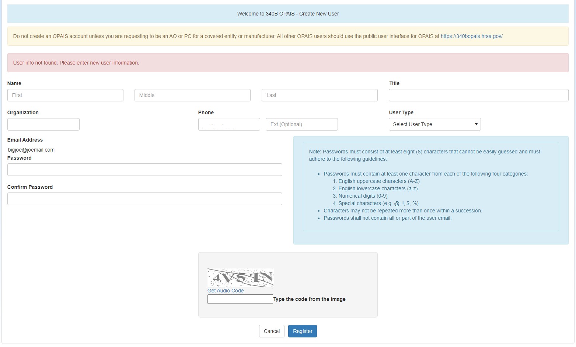
Task: Click 'Characters may not be repeated' guideline
Action: click(x=403, y=211)
